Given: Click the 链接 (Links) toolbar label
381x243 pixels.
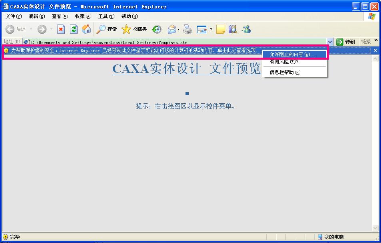Looking at the screenshot, I should [x=366, y=42].
